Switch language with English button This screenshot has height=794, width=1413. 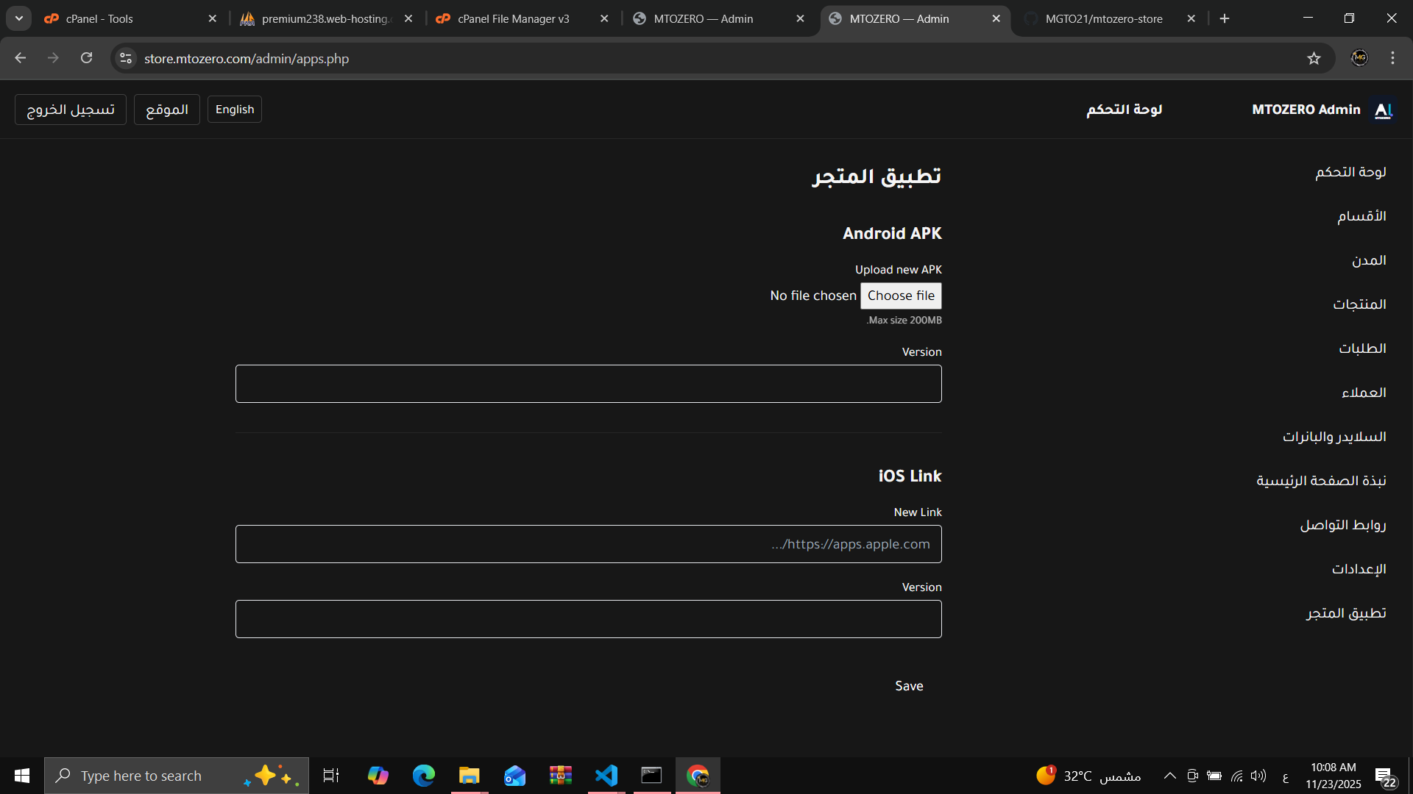[x=235, y=110]
